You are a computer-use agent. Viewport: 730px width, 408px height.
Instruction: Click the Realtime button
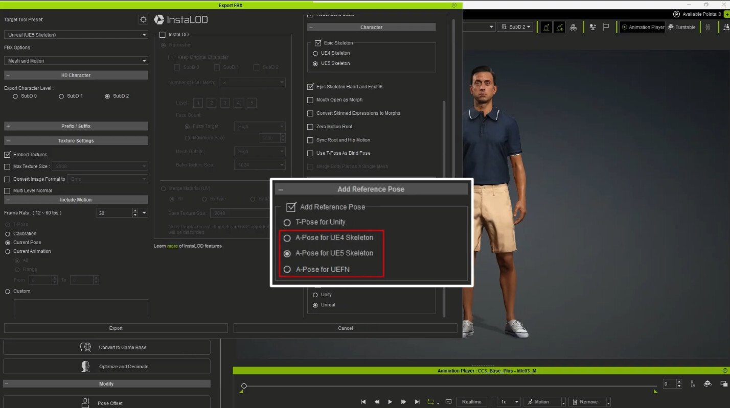pos(471,402)
